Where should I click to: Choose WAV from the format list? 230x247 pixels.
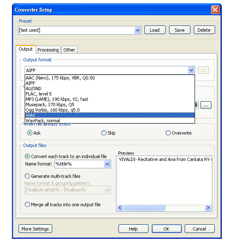click(110, 115)
